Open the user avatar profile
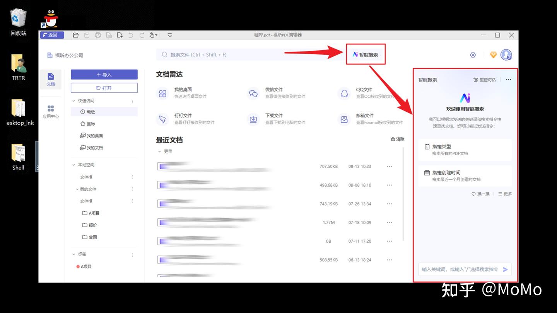557x313 pixels. (x=506, y=55)
